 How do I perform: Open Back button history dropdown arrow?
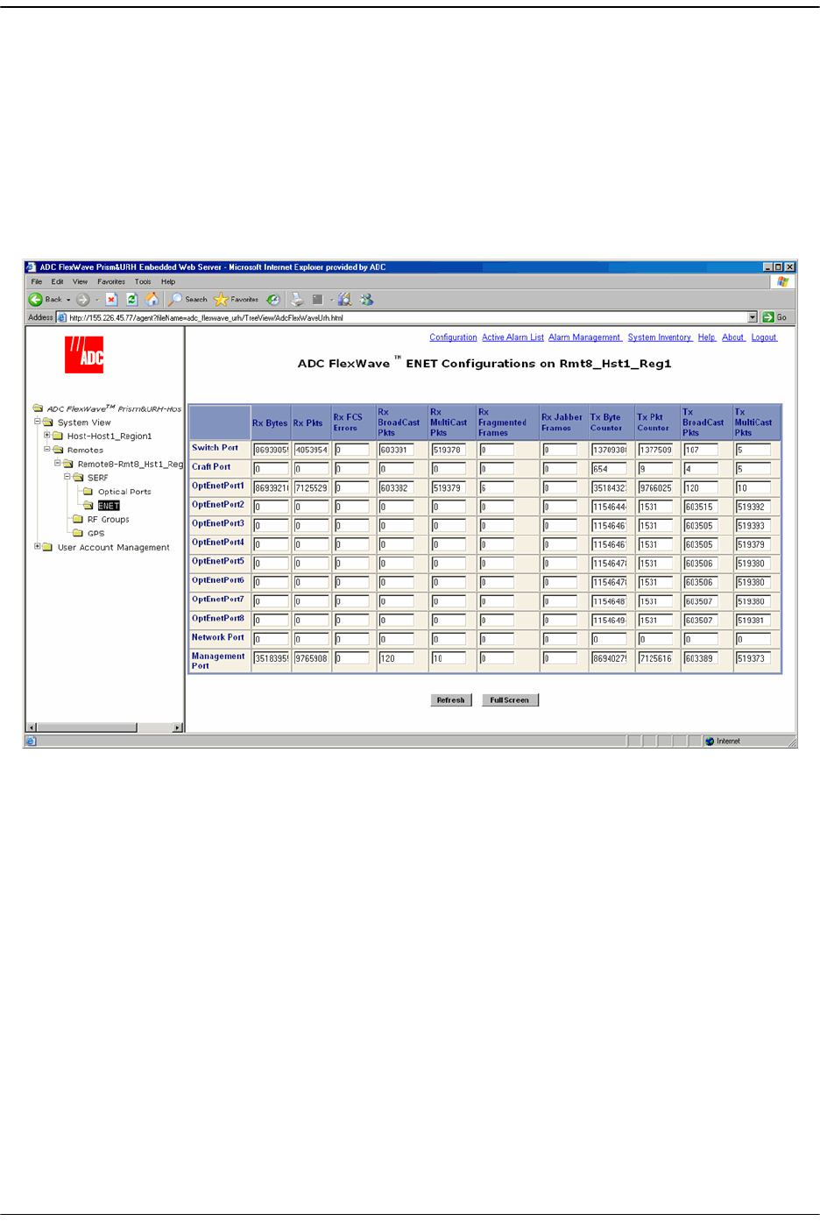point(68,300)
